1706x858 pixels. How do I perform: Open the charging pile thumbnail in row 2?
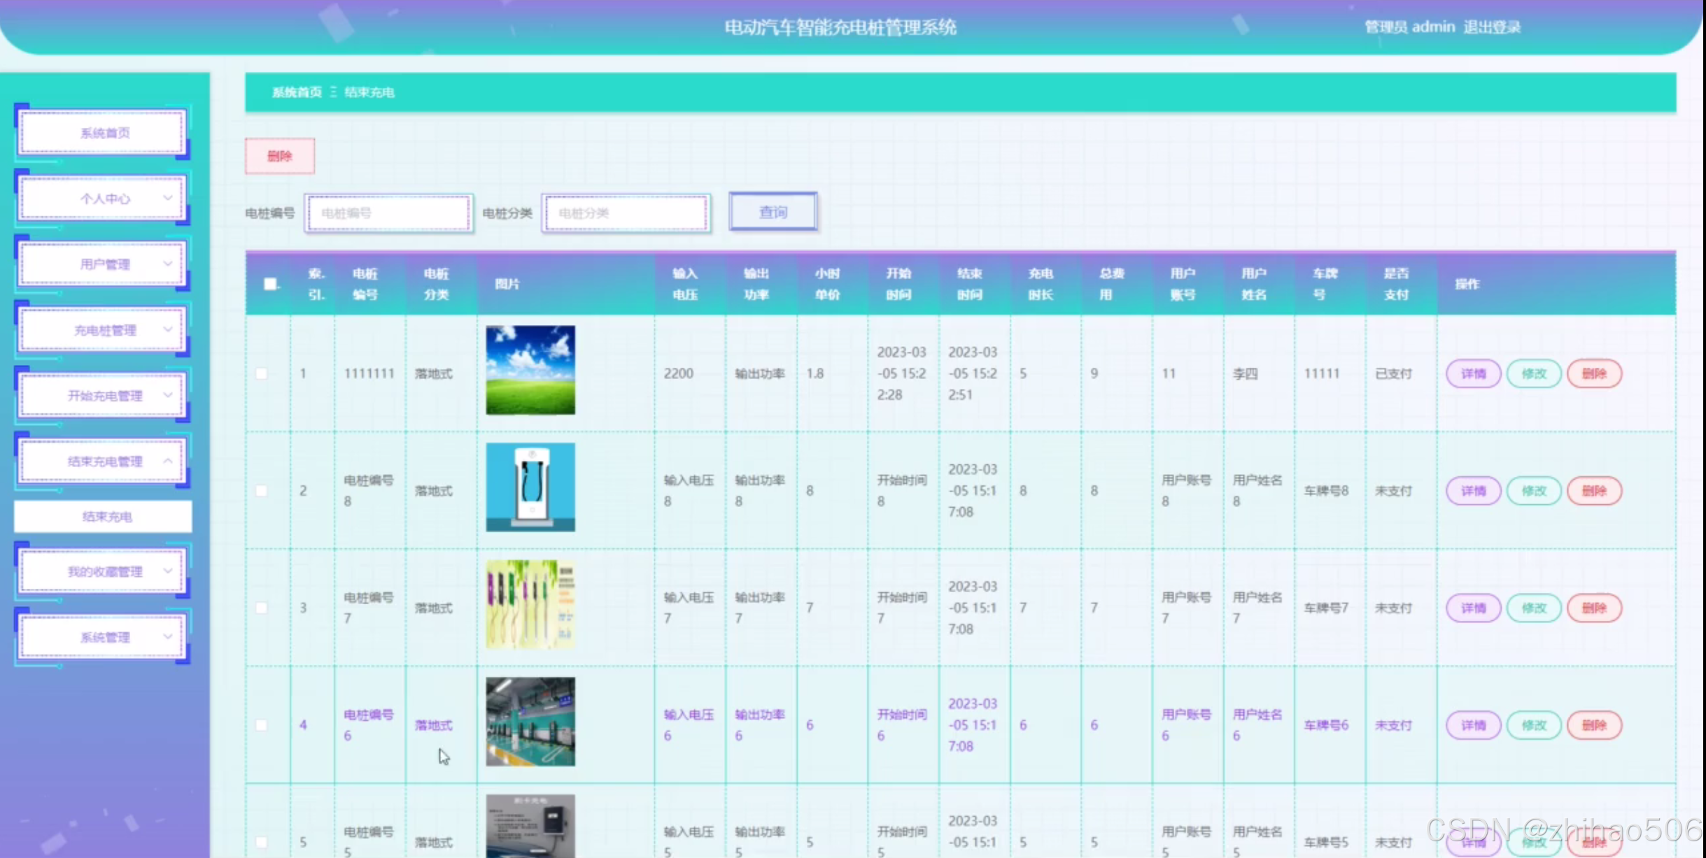tap(530, 487)
